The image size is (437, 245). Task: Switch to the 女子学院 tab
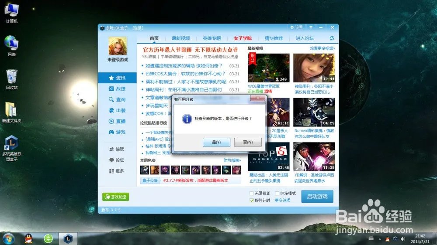243,38
